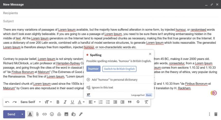Click the underlined word 'randomised'
The height and width of the screenshot is (120, 221).
coord(198,30)
